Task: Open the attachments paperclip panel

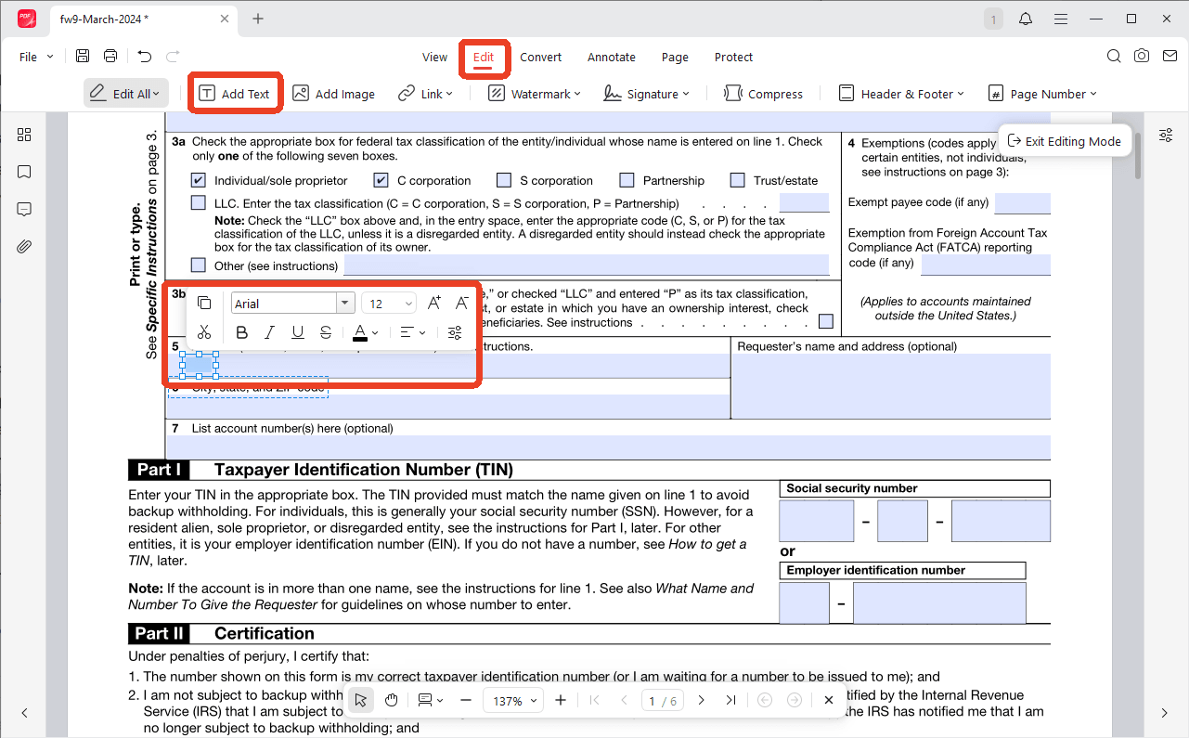Action: [x=24, y=246]
